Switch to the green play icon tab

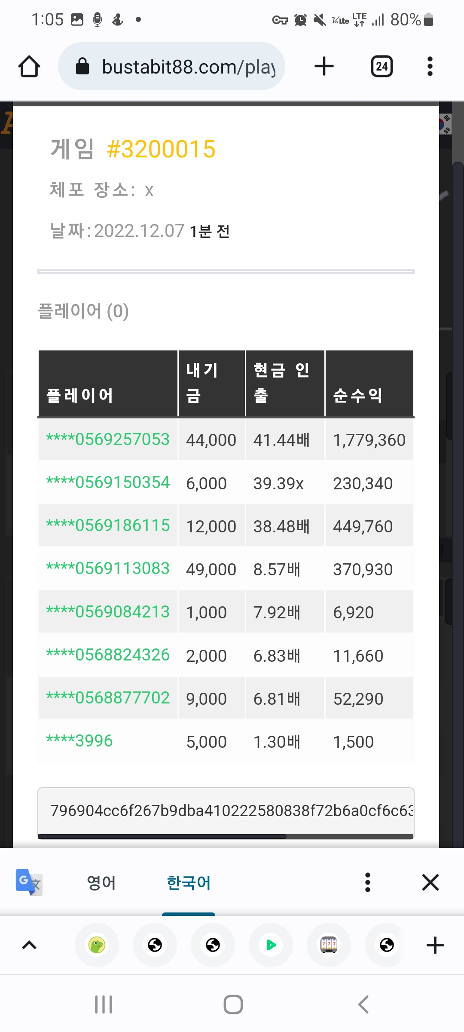point(271,945)
